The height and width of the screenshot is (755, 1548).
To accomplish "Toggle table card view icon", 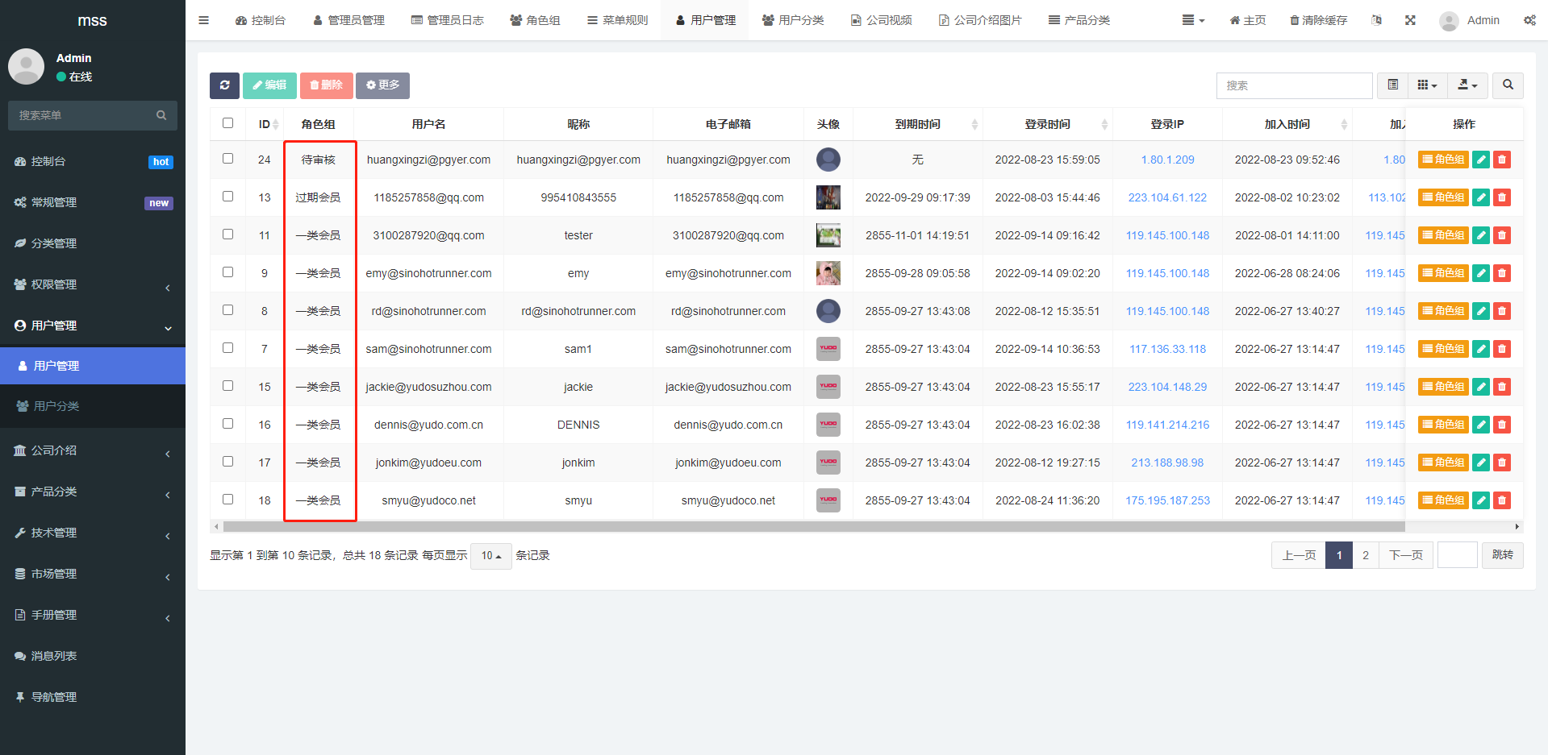I will tap(1392, 85).
